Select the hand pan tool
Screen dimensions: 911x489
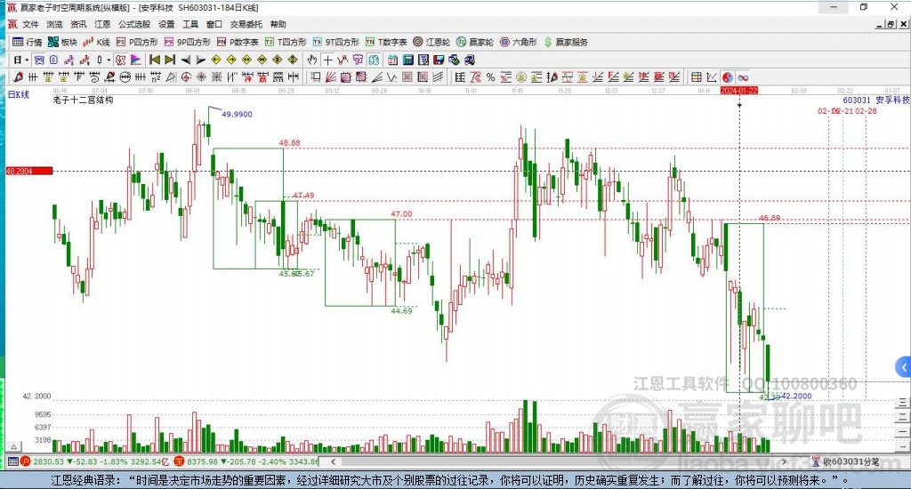pyautogui.click(x=312, y=60)
